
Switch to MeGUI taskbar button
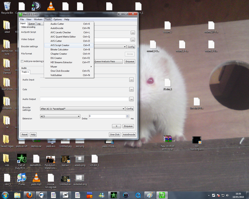[162, 195]
